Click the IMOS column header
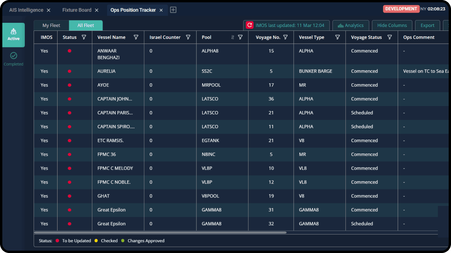Viewport: 451px width, 253px height. tap(46, 37)
